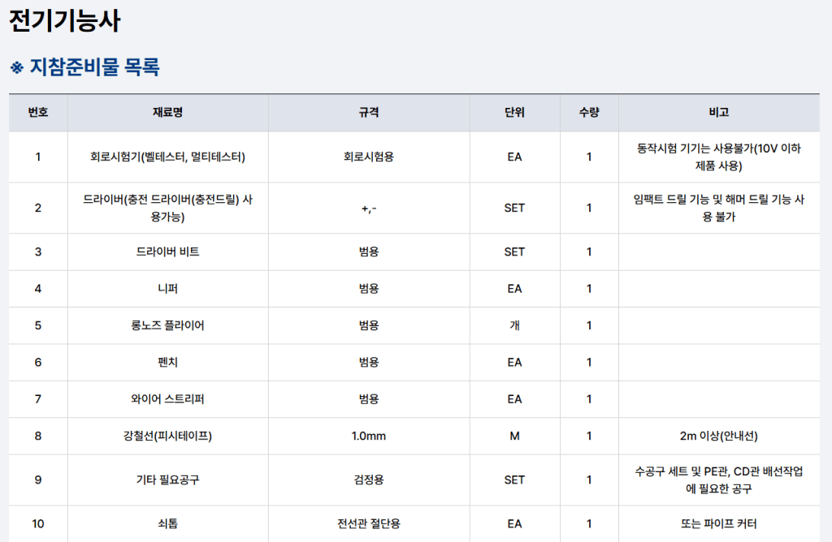Viewport: 832px width, 542px height.
Task: Click EA unit in 회로시험기 row
Action: click(514, 157)
